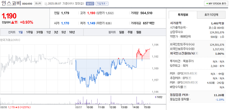Click the 외국인소진율 value 1.06%

[x=220, y=54]
